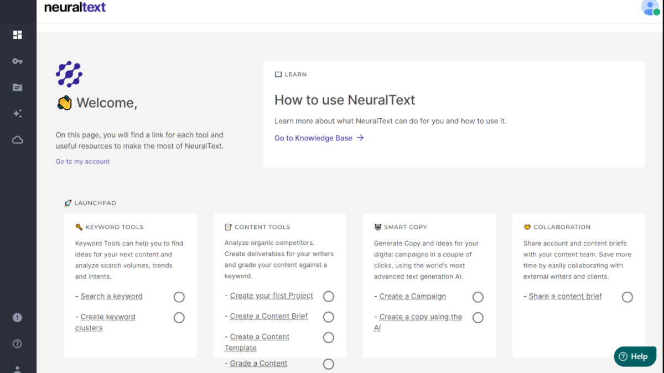Open the Dashboard grid icon in sidebar
The width and height of the screenshot is (664, 373).
click(18, 35)
